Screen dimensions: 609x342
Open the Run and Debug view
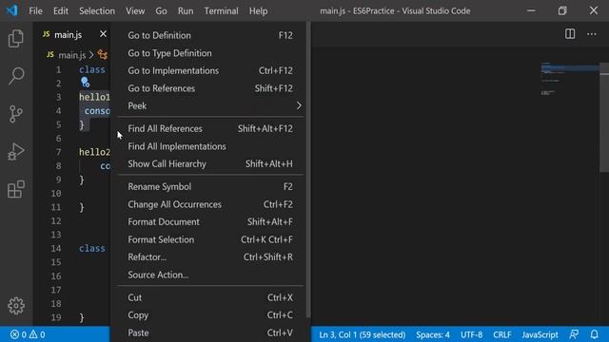coord(16,152)
